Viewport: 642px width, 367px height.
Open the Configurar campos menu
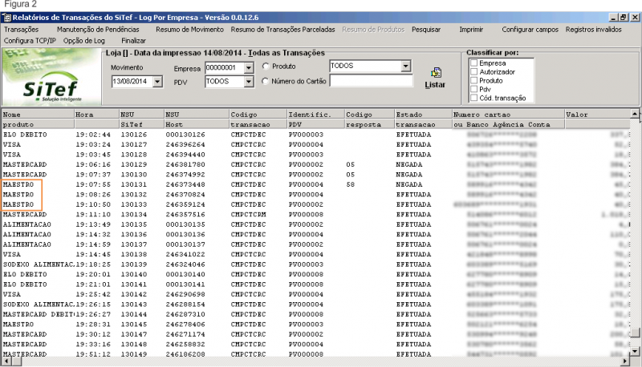point(530,30)
